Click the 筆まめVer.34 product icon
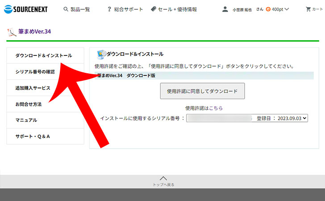Screen dimensions: 325x201 tap(12, 32)
